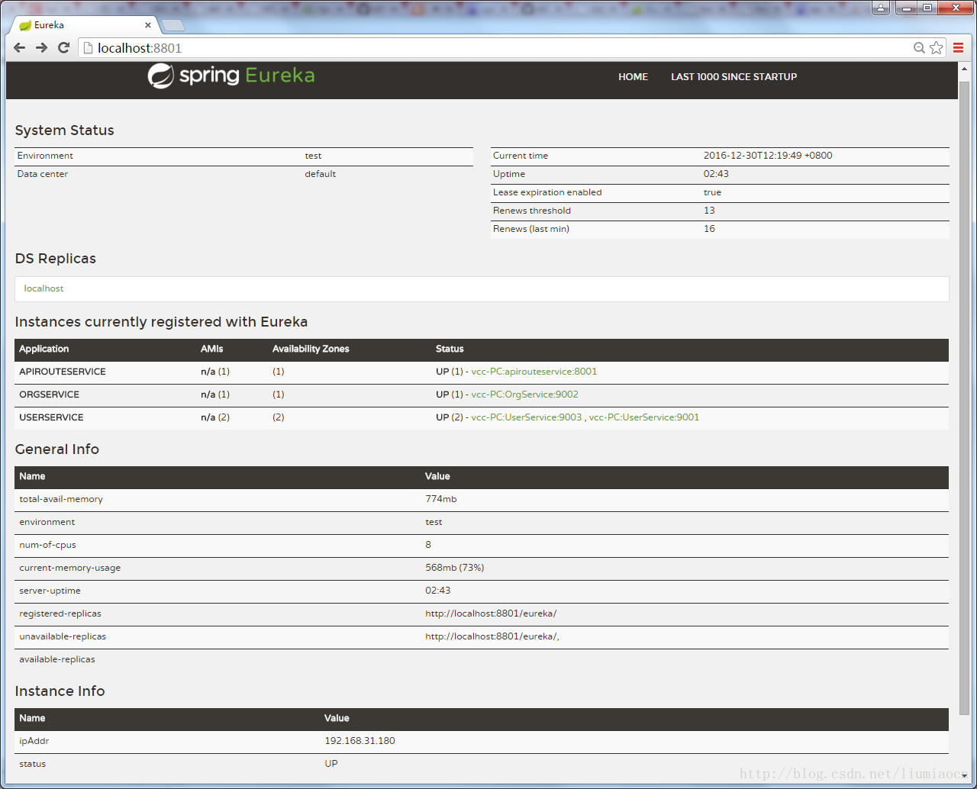Viewport: 977px width, 789px height.
Task: Click the AMIs column header
Action: click(212, 349)
